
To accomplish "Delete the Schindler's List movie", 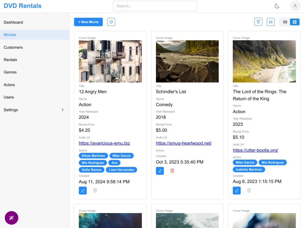I will [172, 171].
